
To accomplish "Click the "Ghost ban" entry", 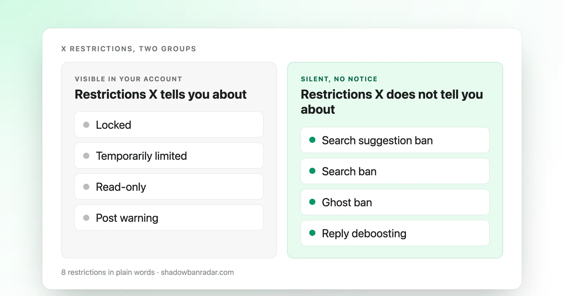I will tap(395, 202).
